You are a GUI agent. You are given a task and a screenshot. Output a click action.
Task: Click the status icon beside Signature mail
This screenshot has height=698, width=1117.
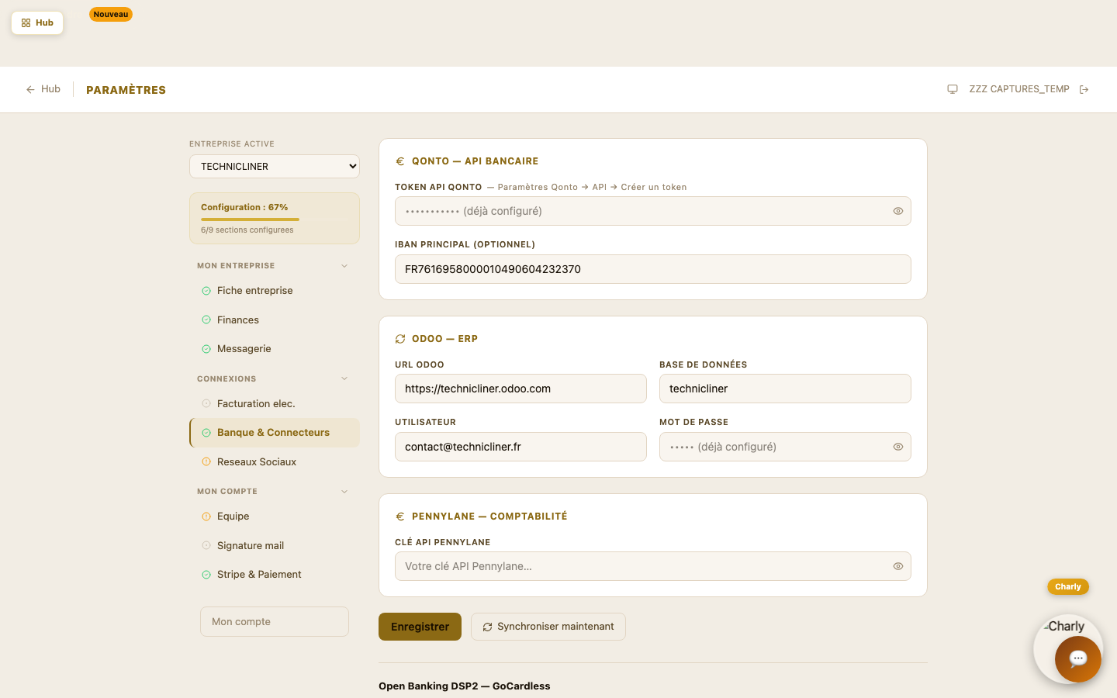pos(206,545)
